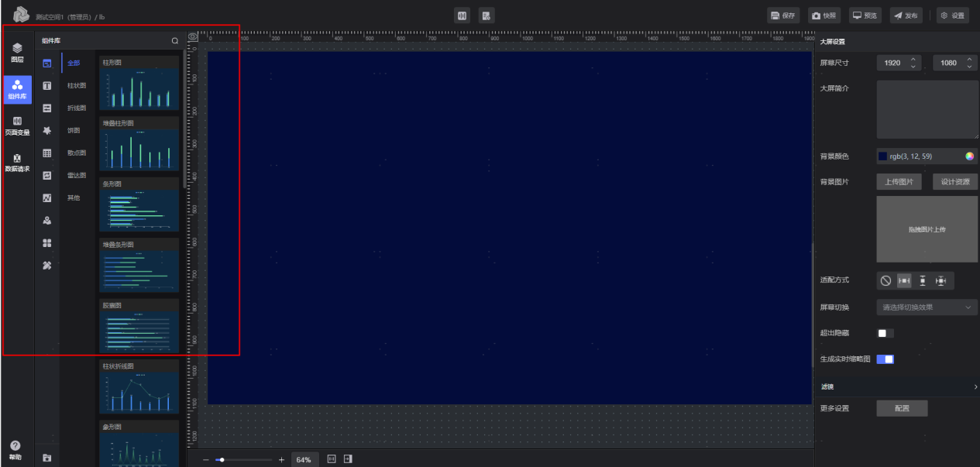This screenshot has height=467, width=980.
Task: Open the 数据请求 data request panel
Action: [x=17, y=163]
